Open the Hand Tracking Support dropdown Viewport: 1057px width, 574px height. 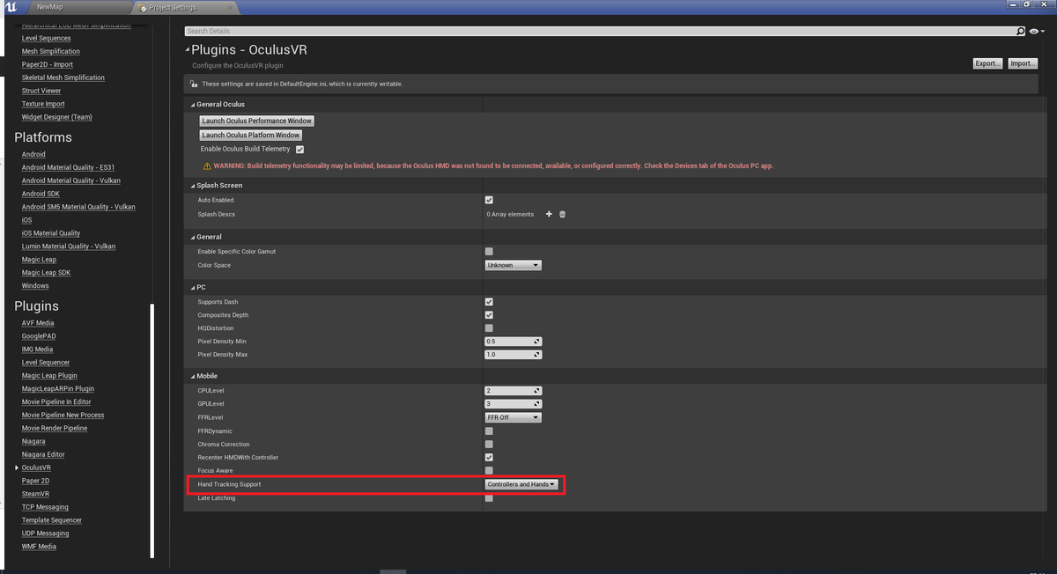pyautogui.click(x=522, y=484)
